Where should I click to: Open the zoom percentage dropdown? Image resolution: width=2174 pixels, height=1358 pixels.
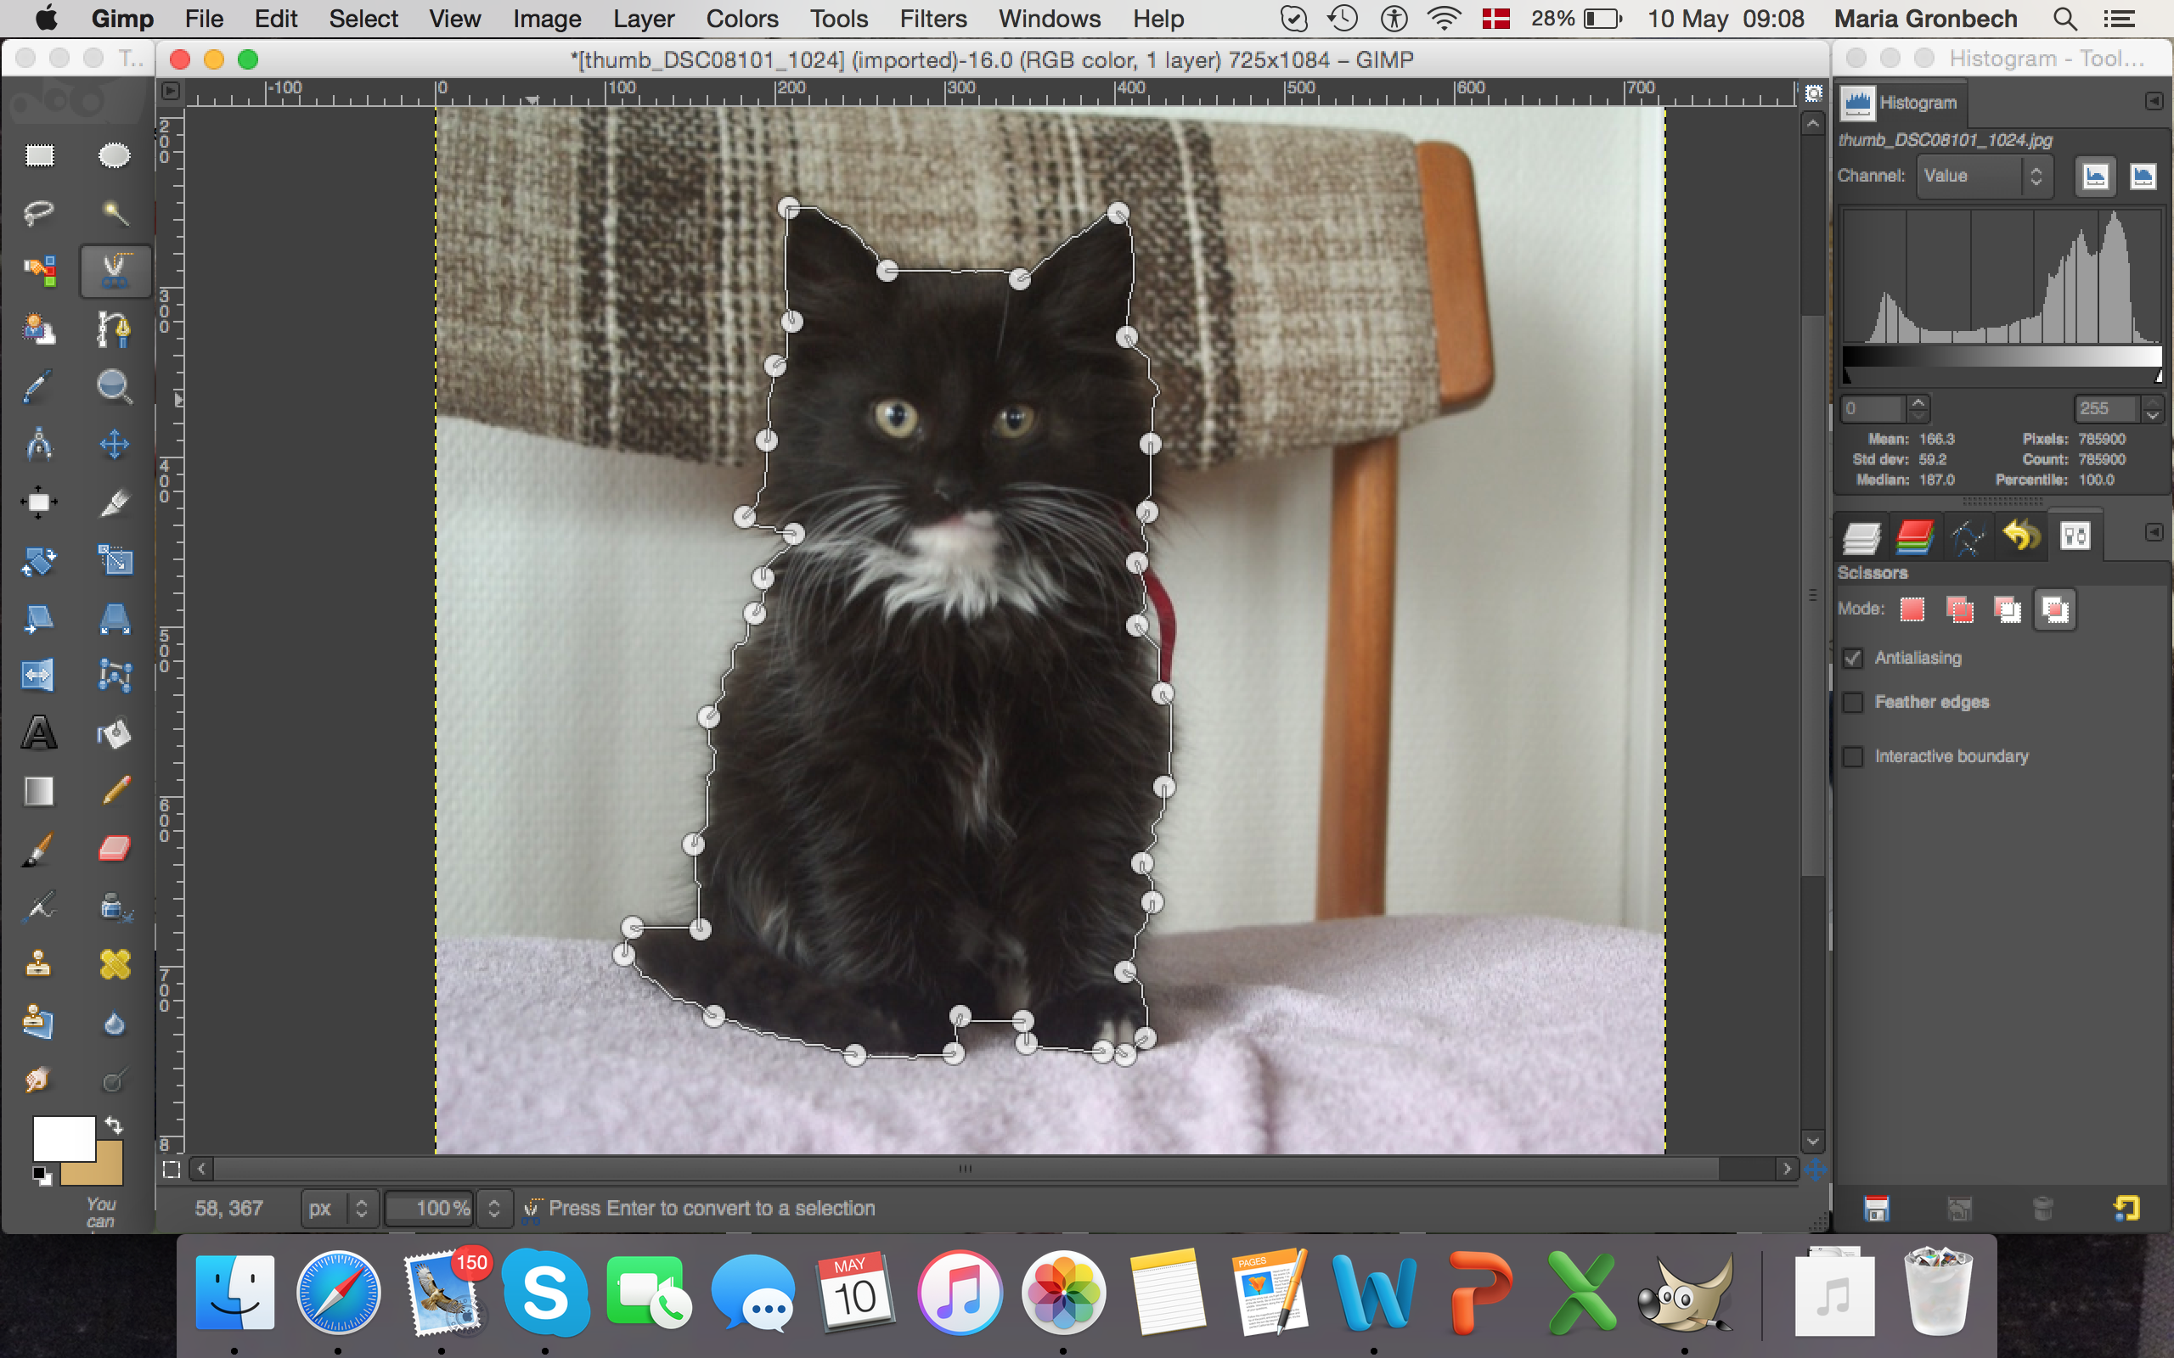point(493,1209)
